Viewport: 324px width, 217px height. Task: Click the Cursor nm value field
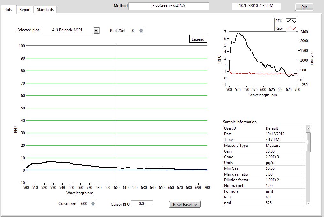(x=84, y=204)
